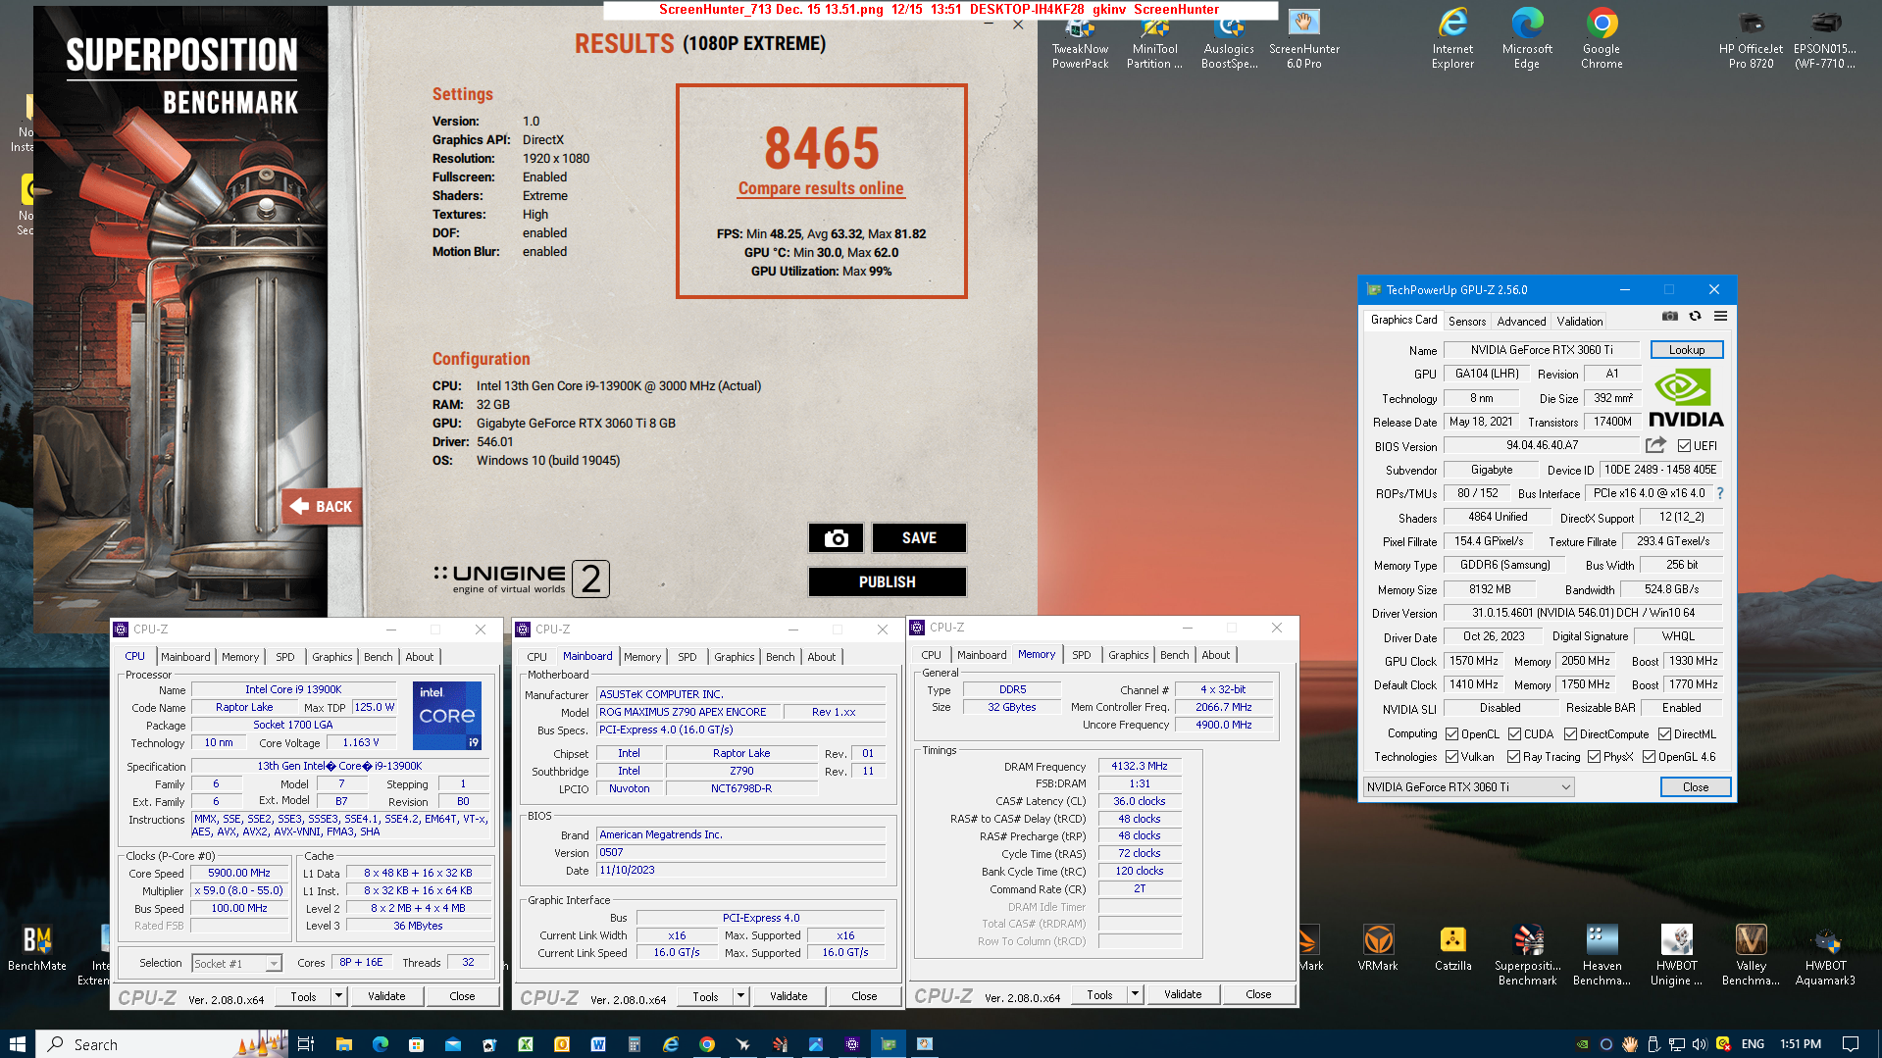This screenshot has width=1882, height=1058.
Task: Open Excel from the taskbar
Action: (x=526, y=1044)
